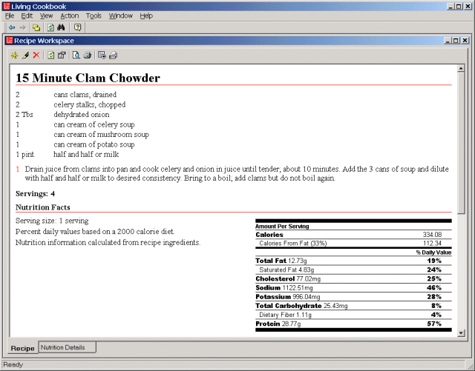
Task: Click the '2 Tbs' quantity text
Action: point(24,115)
